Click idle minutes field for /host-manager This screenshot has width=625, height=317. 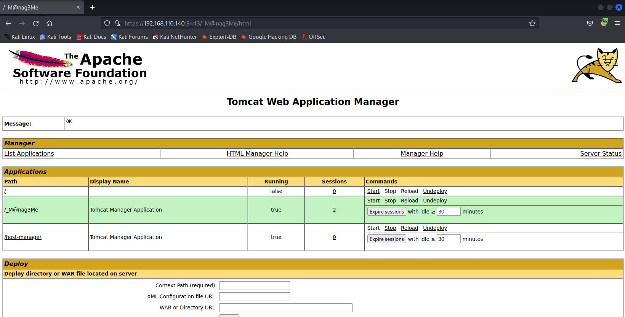pyautogui.click(x=449, y=239)
